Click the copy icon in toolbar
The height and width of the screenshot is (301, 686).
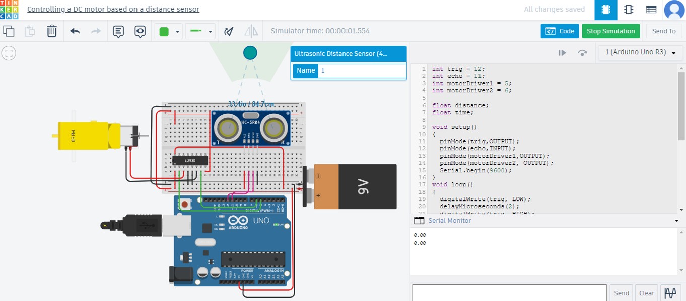point(9,31)
